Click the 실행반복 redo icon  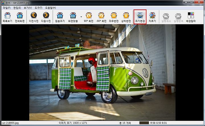pyautogui.click(x=178, y=17)
